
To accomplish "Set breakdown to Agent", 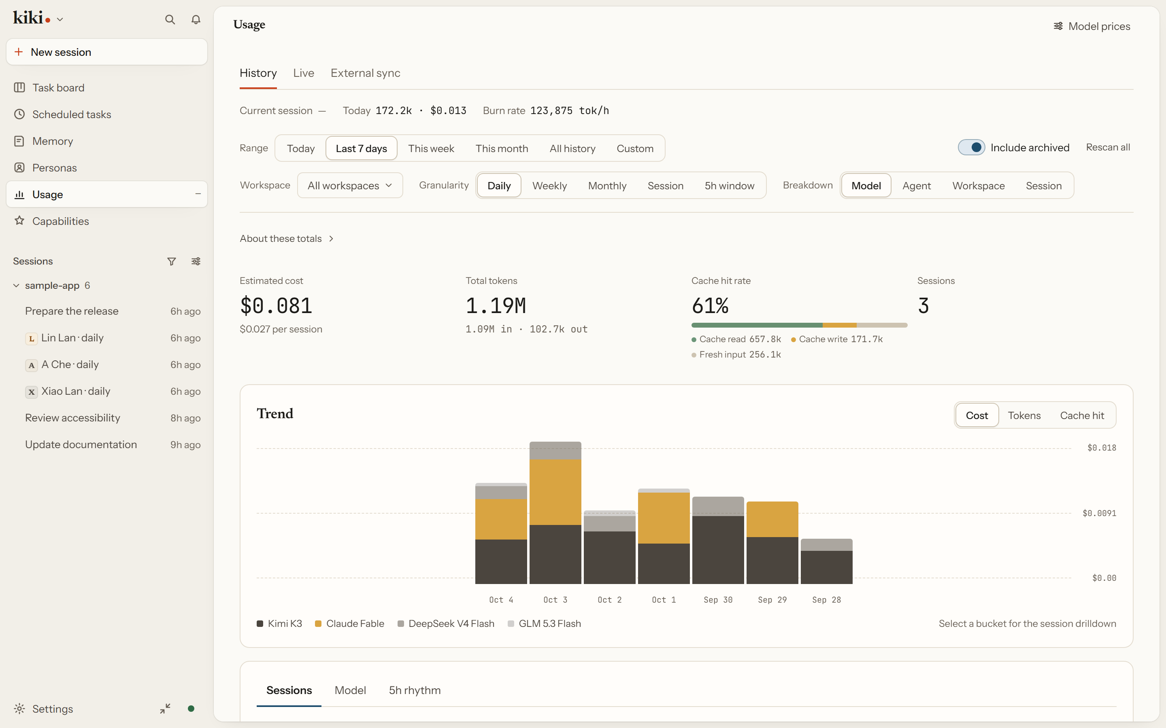I will 917,185.
